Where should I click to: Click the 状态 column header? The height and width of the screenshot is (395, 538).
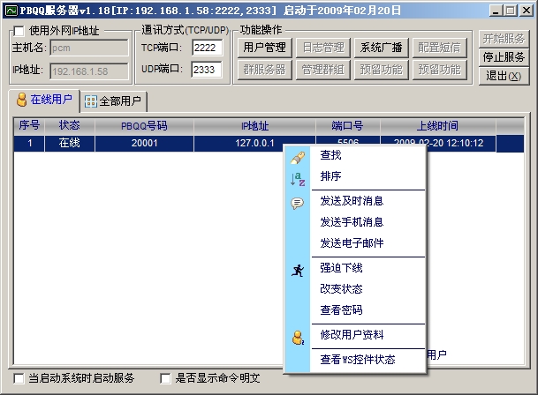pyautogui.click(x=69, y=125)
